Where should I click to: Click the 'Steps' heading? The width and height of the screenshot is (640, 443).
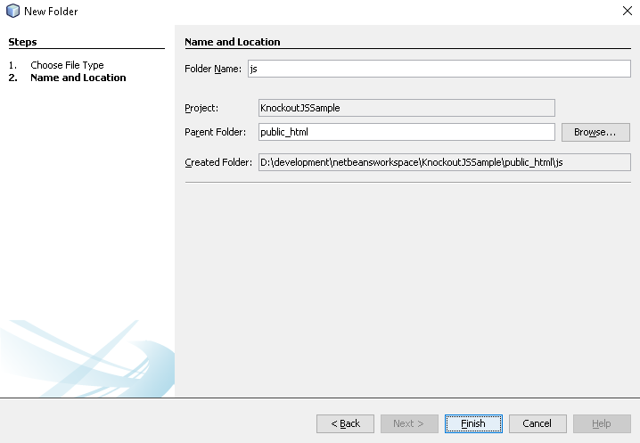pos(22,42)
